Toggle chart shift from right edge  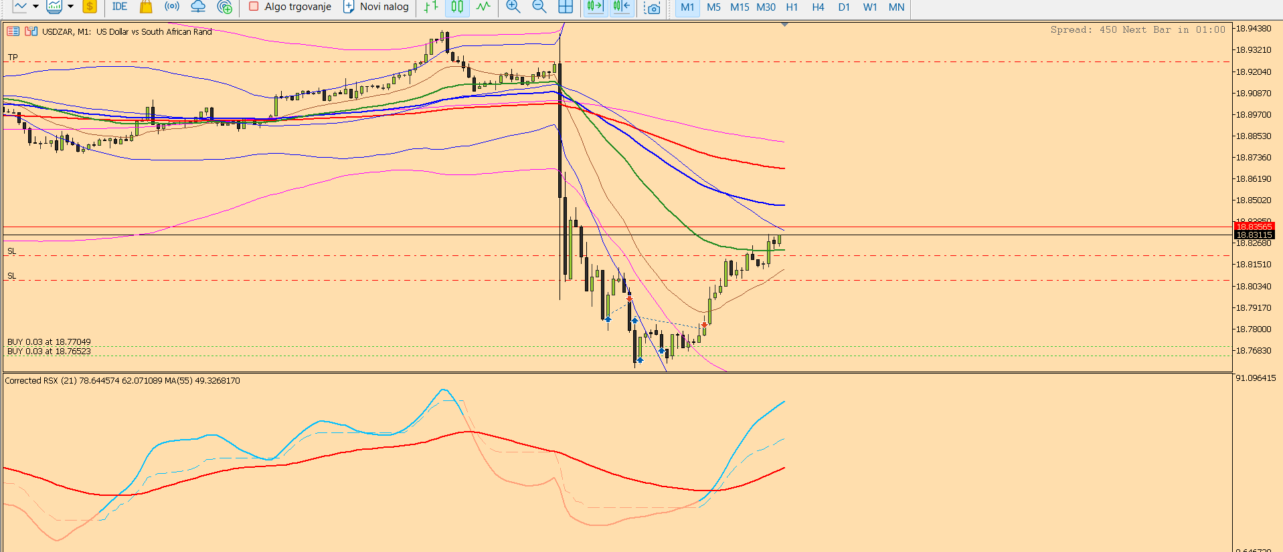[x=622, y=7]
